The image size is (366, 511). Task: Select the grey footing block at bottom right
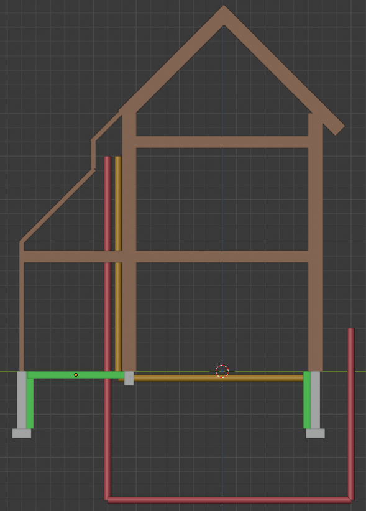[315, 433]
